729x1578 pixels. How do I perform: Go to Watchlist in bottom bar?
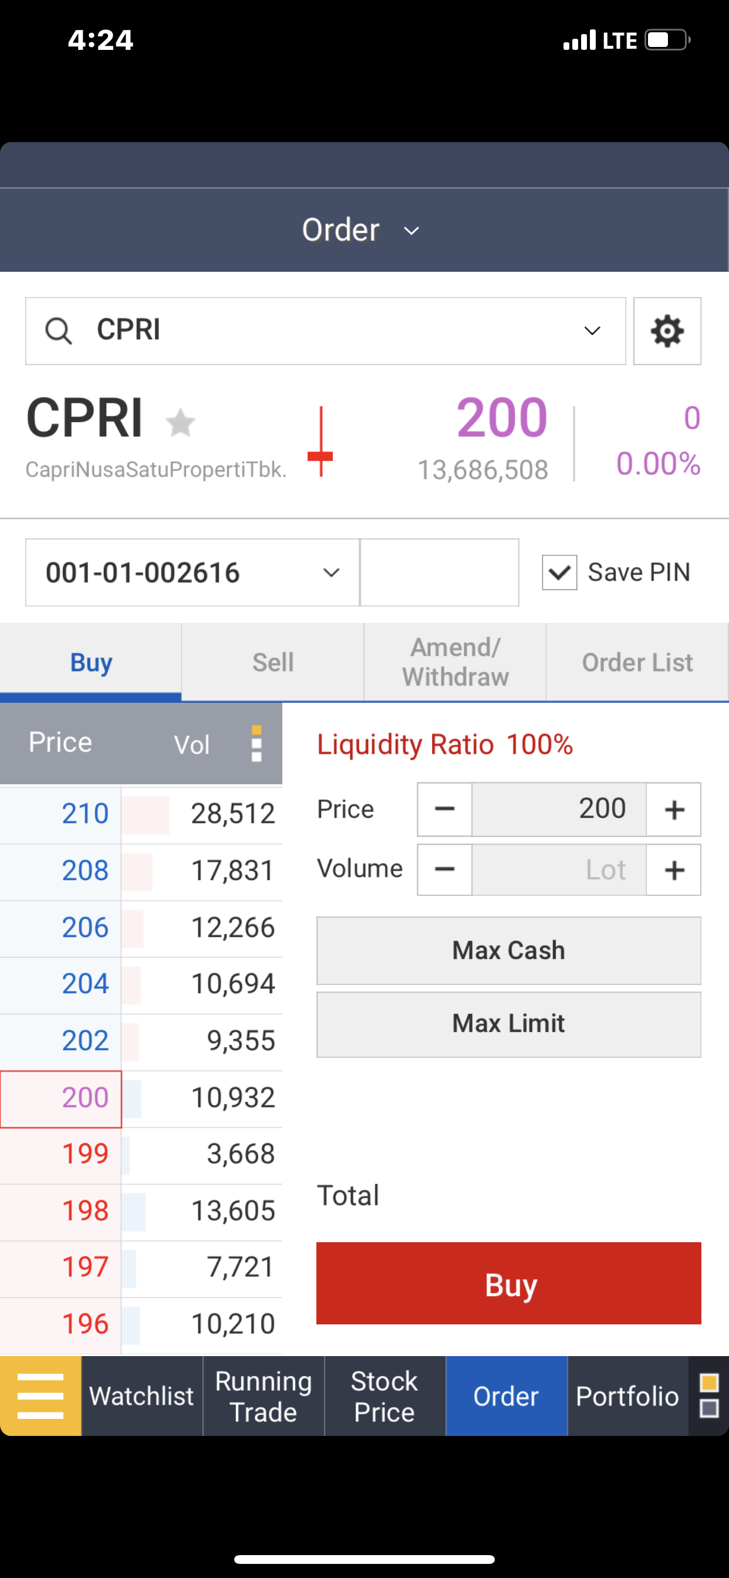141,1395
